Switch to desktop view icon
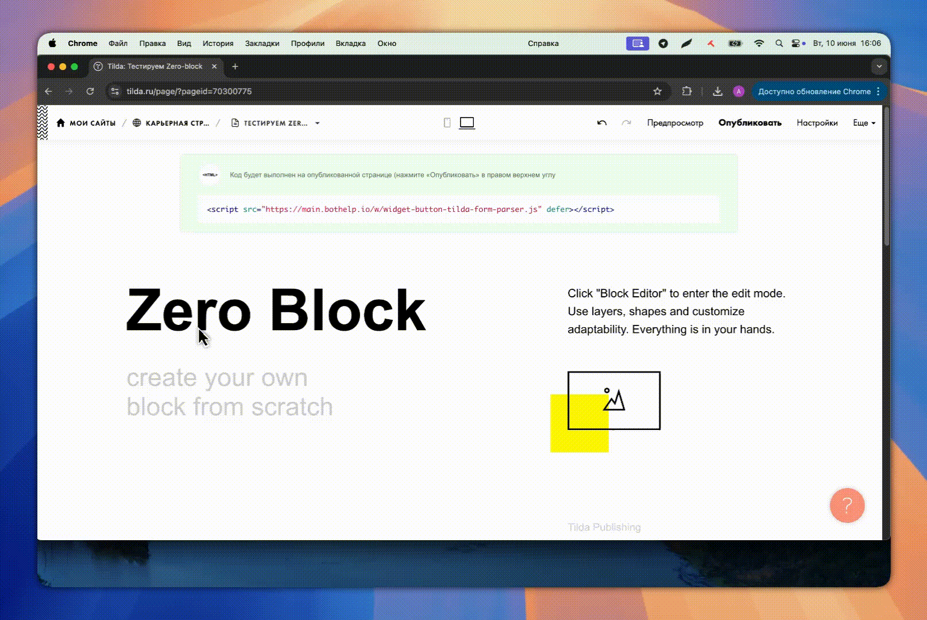The image size is (927, 620). pyautogui.click(x=467, y=123)
